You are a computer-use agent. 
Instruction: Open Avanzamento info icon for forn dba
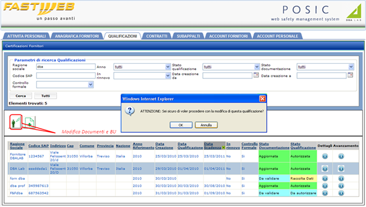pyautogui.click(x=341, y=178)
